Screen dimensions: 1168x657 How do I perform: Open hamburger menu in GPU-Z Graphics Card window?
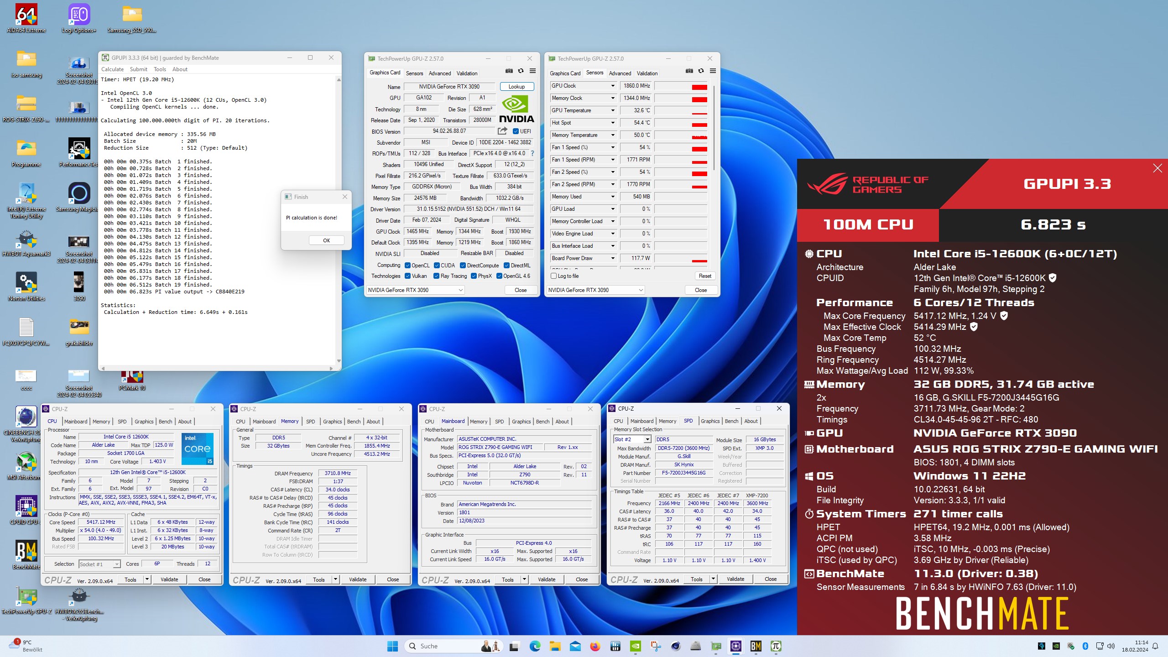point(532,71)
